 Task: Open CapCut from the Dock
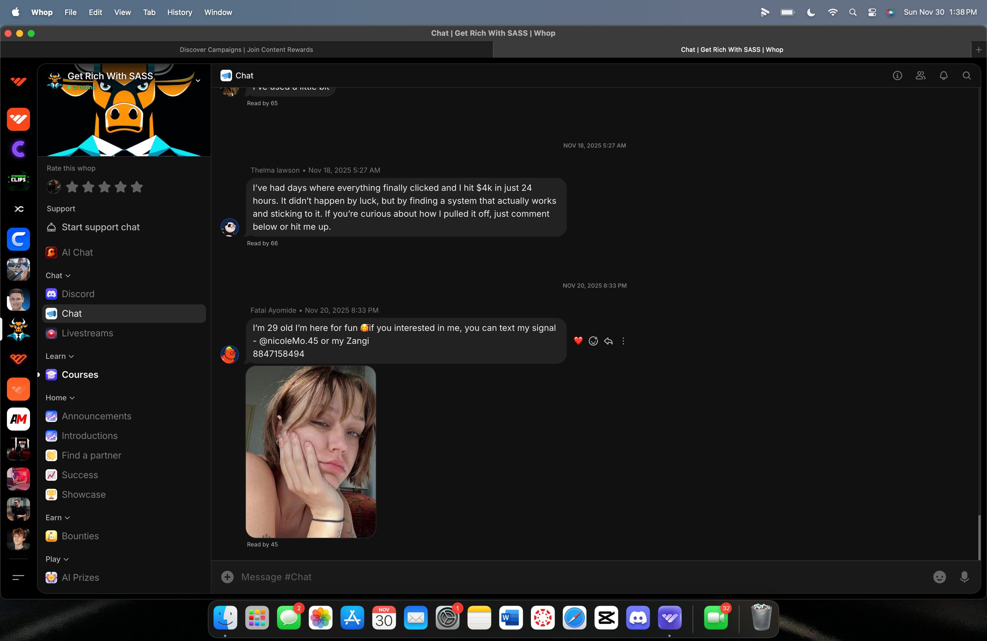click(606, 618)
